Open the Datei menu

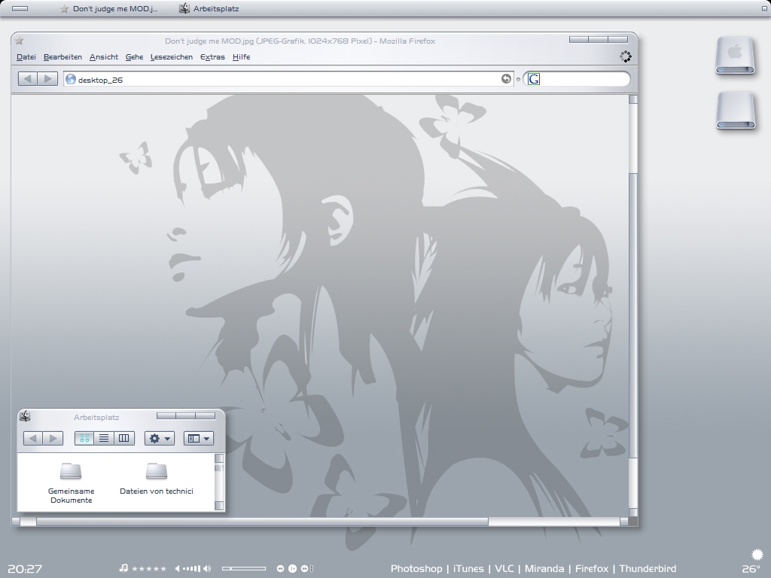(x=26, y=57)
